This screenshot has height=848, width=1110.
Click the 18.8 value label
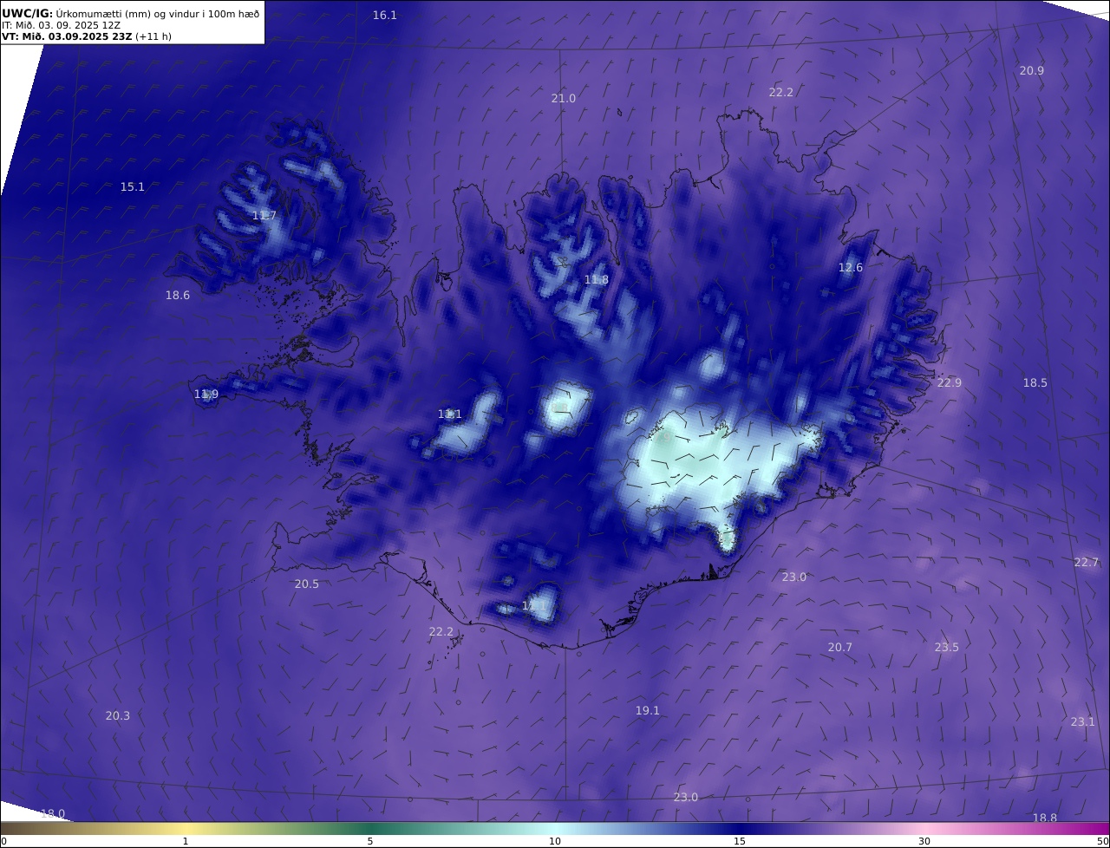click(1045, 819)
